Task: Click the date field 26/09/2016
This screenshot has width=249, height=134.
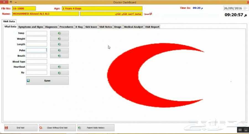Action: (235, 8)
